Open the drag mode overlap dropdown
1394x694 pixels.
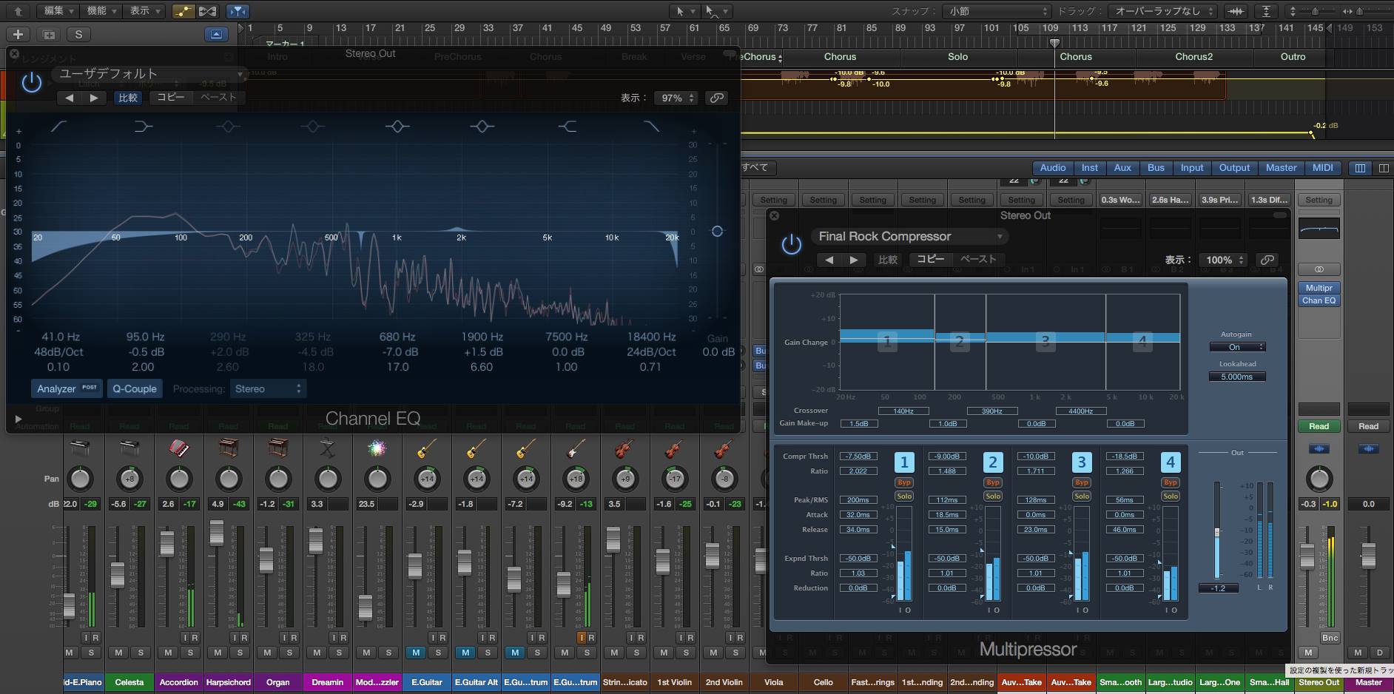1163,11
